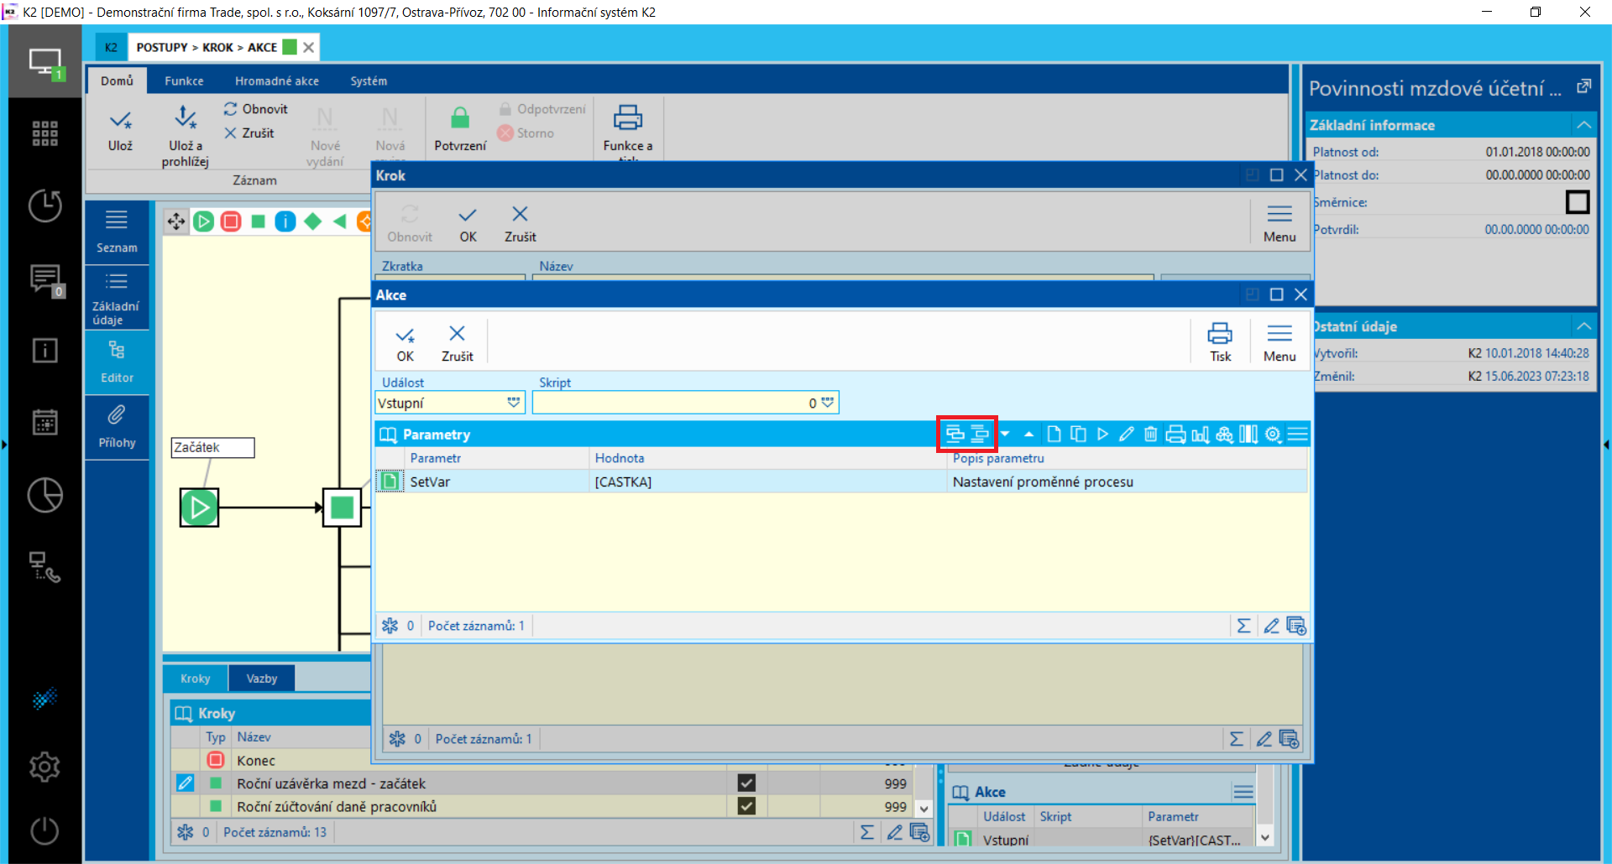1612x864 pixels.
Task: Click the snowflake icon in Akce status bar
Action: point(390,626)
